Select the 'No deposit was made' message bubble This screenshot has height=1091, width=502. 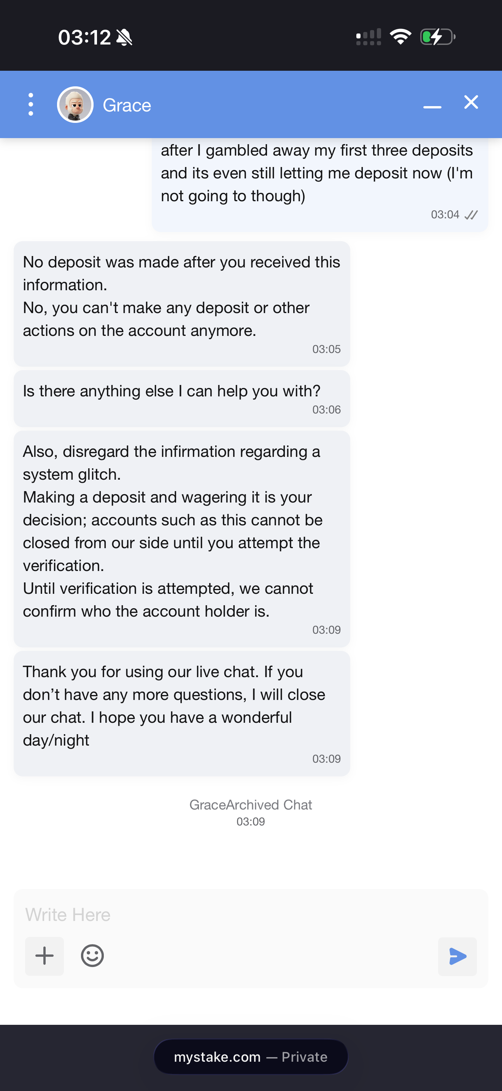point(182,304)
